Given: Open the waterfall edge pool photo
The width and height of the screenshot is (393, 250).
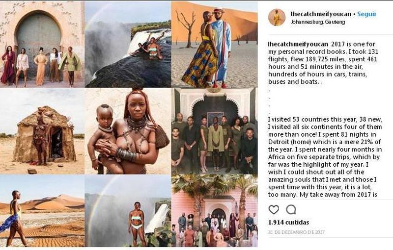Looking at the screenshot, I should (128, 44).
